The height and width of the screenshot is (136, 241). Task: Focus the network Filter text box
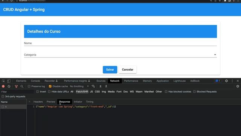17,92
